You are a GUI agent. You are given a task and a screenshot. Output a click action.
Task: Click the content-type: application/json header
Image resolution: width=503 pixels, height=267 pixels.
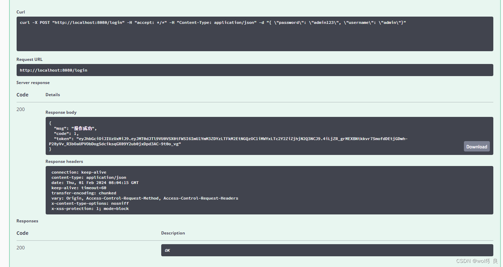pos(89,177)
